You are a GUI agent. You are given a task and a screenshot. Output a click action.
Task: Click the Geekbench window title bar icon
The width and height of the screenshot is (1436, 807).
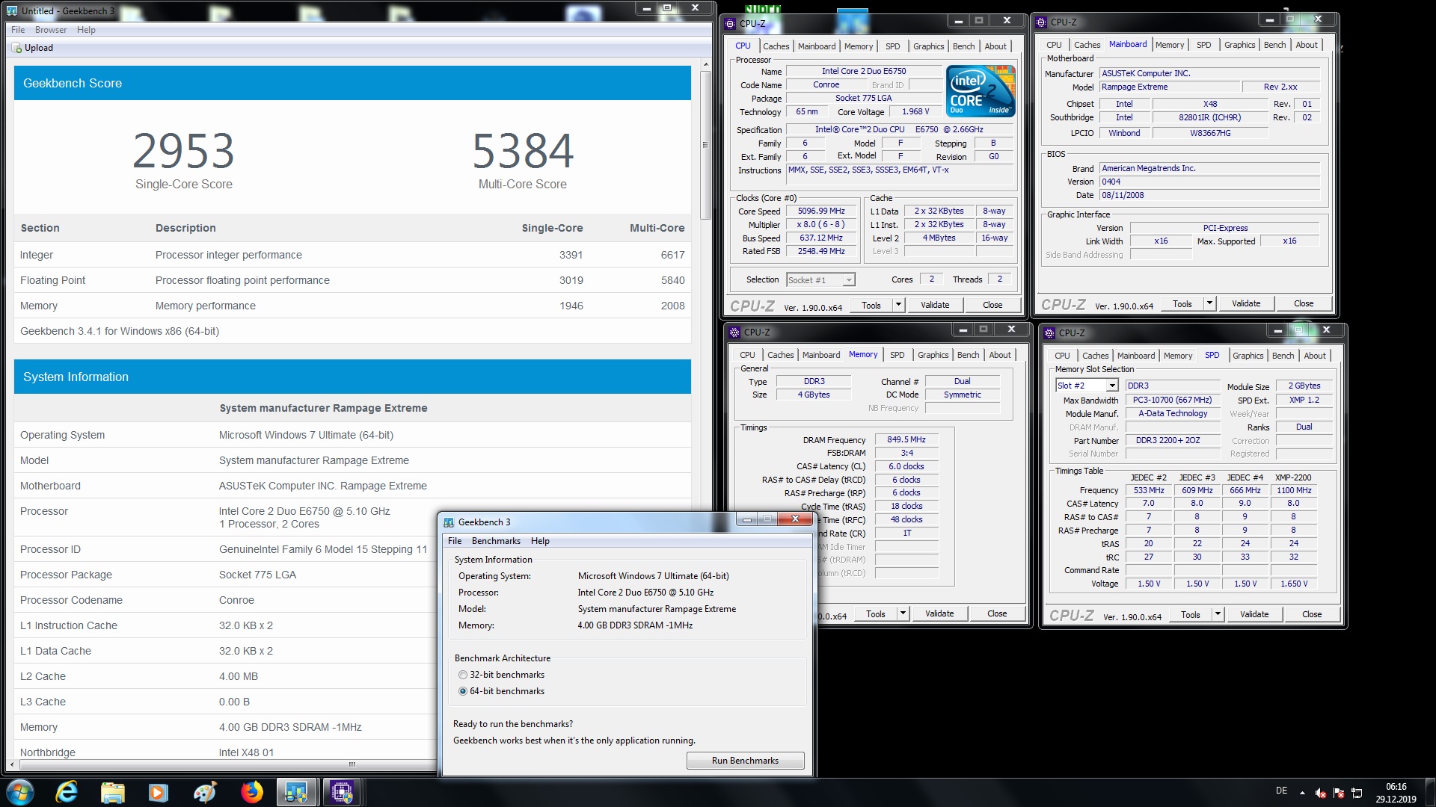(11, 10)
